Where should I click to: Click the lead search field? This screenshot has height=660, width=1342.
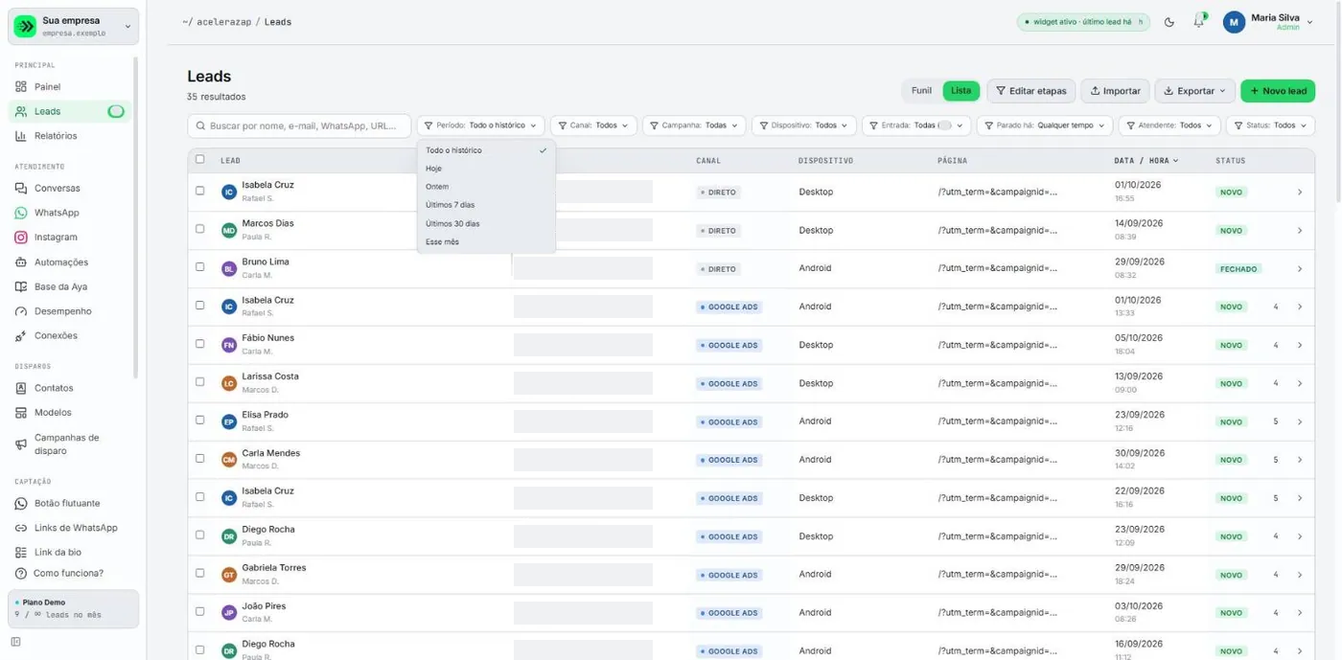(299, 125)
